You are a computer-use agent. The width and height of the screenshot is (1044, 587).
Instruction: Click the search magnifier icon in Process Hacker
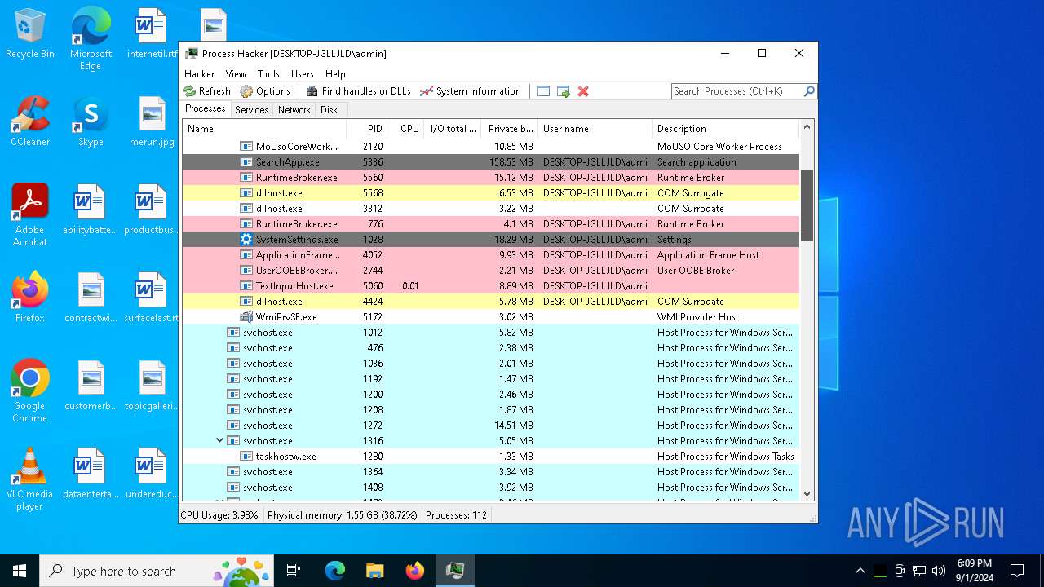point(809,91)
